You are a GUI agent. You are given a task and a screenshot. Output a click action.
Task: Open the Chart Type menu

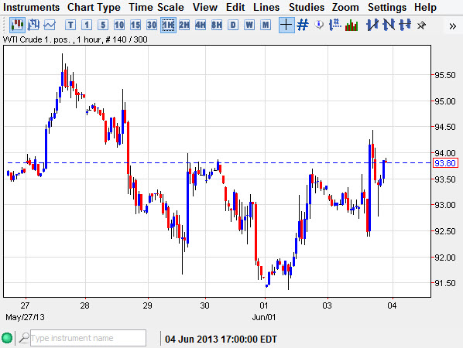pyautogui.click(x=94, y=7)
